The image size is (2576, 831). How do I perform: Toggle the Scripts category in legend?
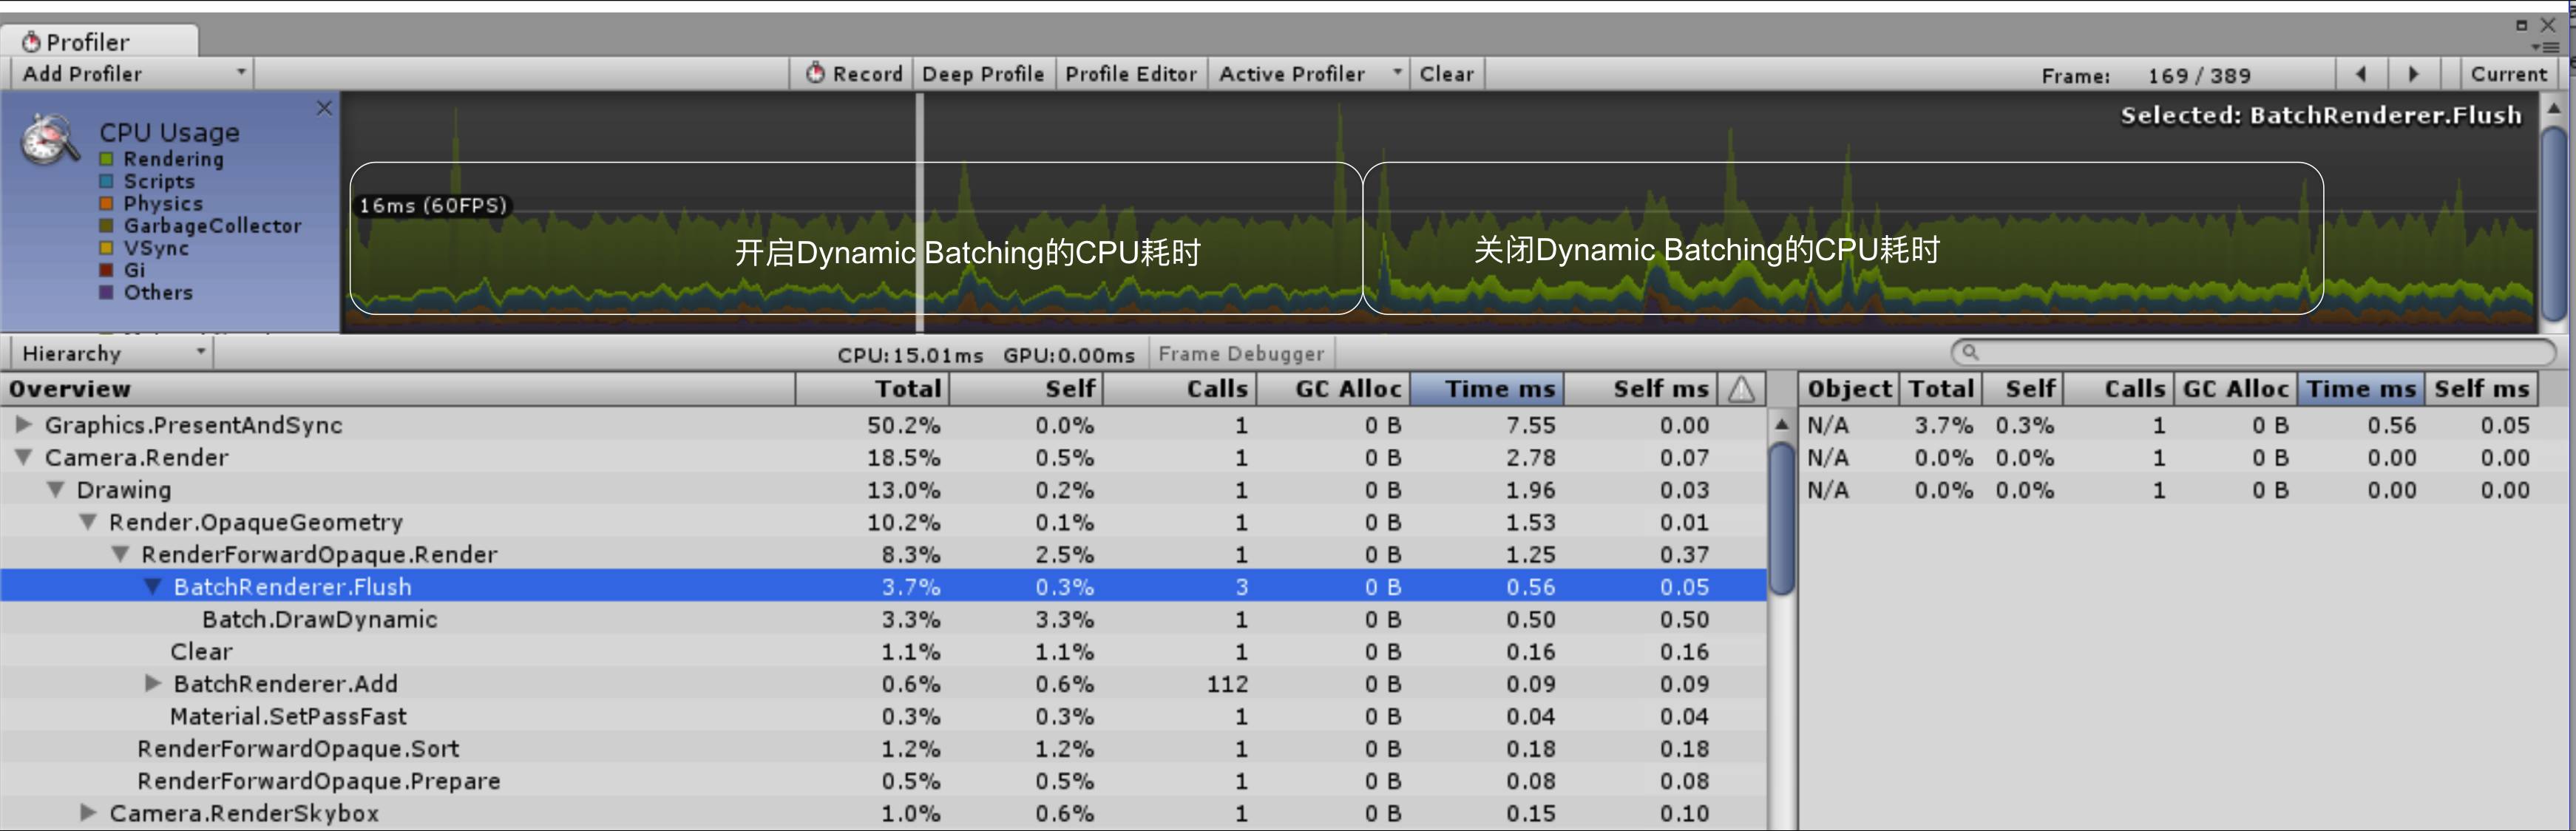(x=106, y=182)
